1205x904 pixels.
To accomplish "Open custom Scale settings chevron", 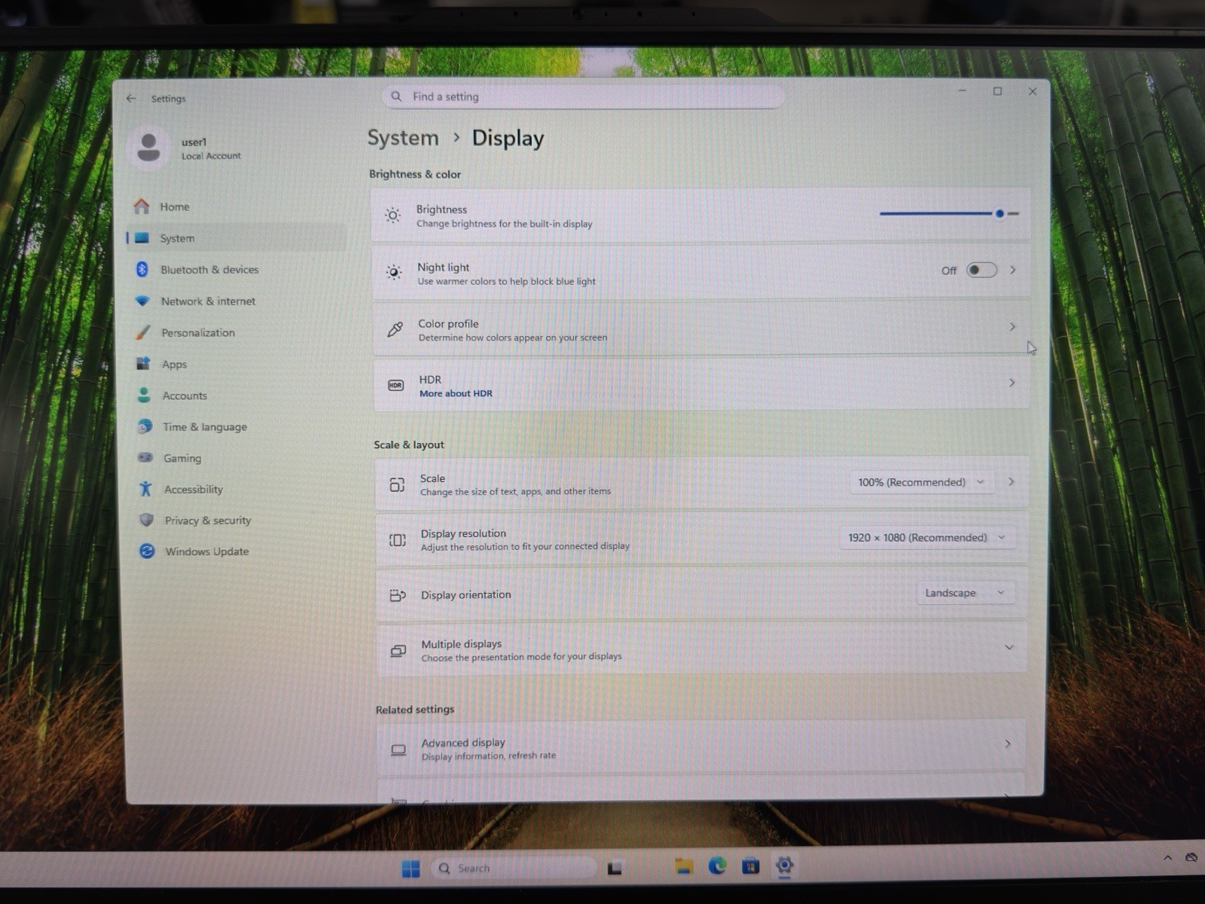I will click(1011, 481).
